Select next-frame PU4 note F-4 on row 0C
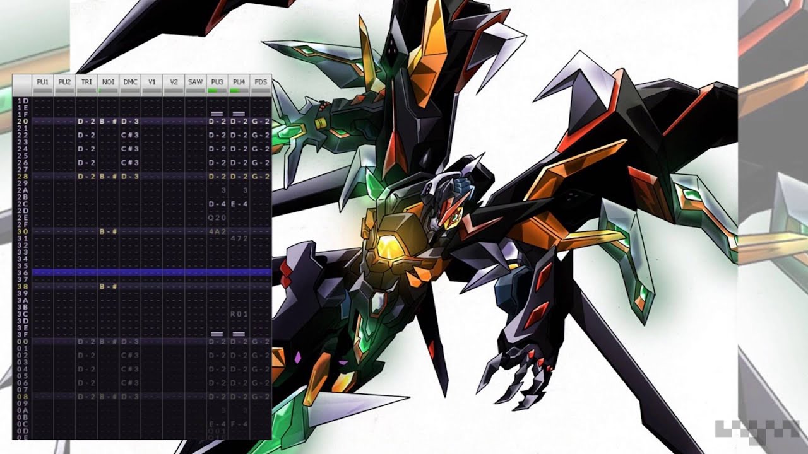Image resolution: width=808 pixels, height=454 pixels. point(239,424)
